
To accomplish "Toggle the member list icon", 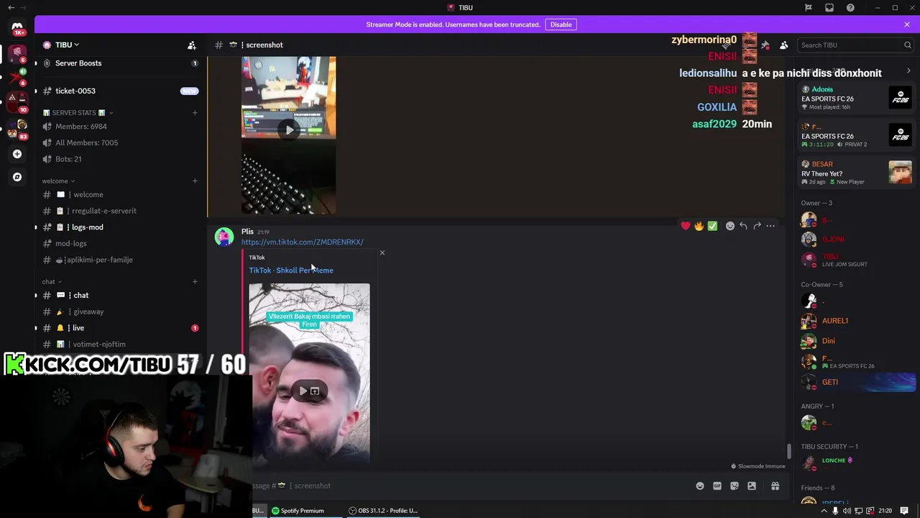I will (x=784, y=45).
